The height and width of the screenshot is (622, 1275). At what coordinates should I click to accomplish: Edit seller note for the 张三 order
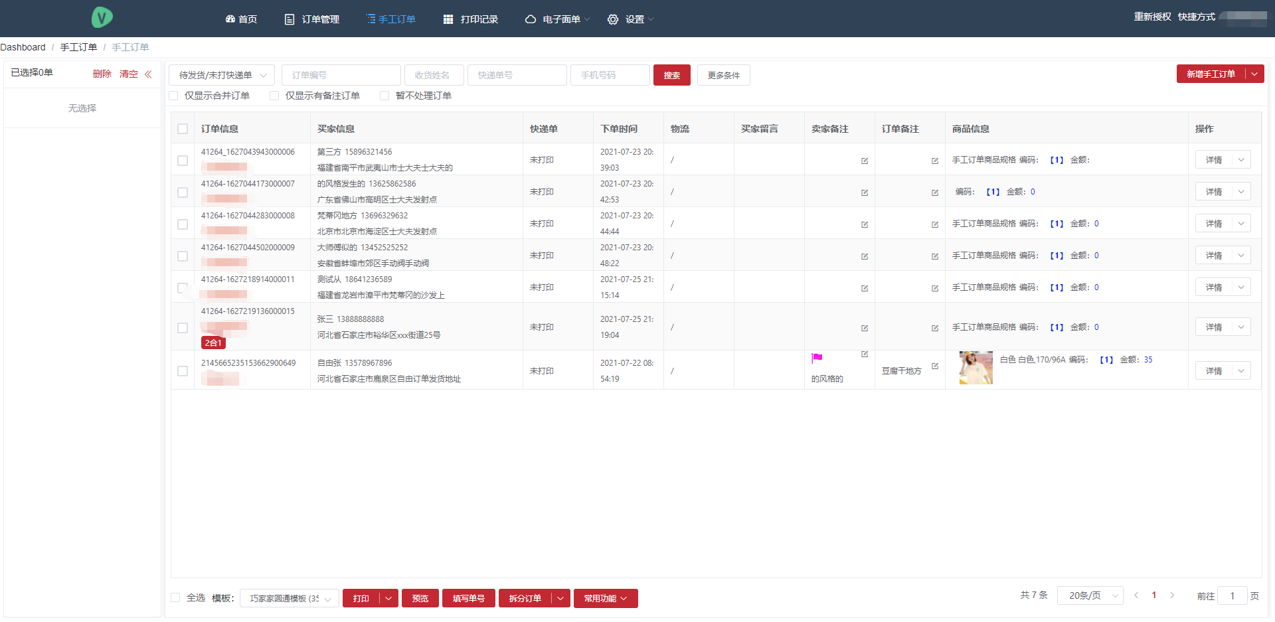click(865, 328)
